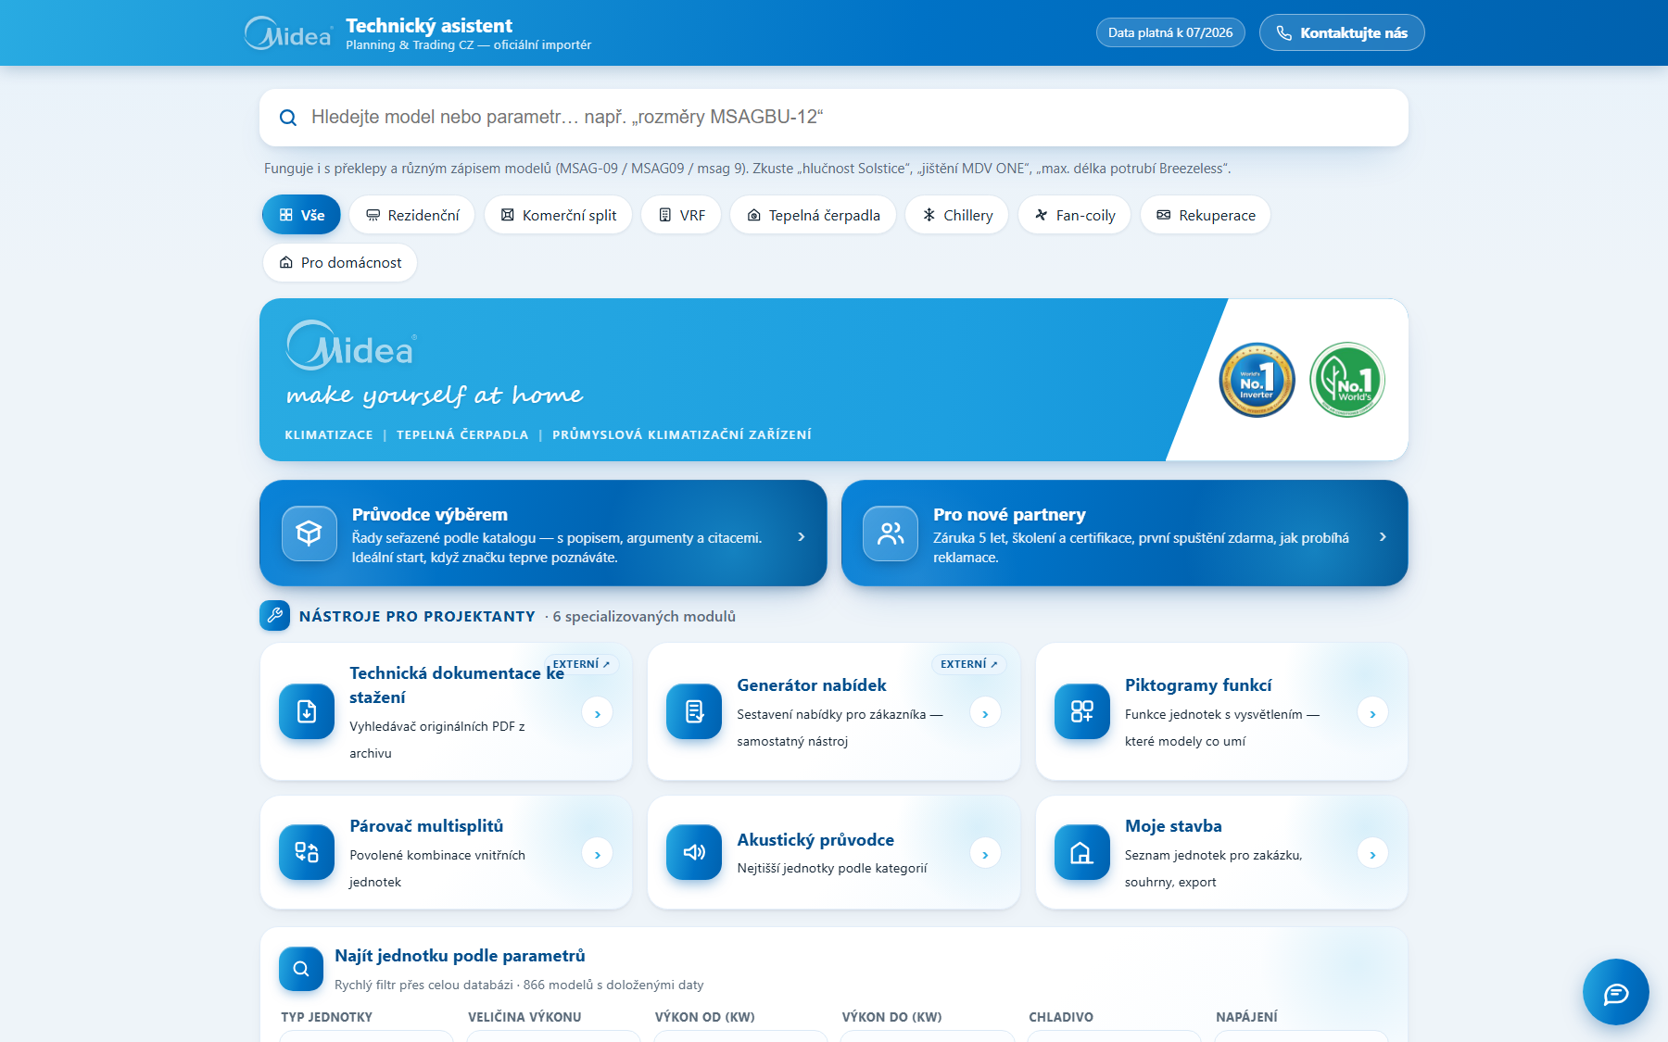1668x1042 pixels.
Task: Click the Párovač multisplitů swap icon
Action: (307, 852)
